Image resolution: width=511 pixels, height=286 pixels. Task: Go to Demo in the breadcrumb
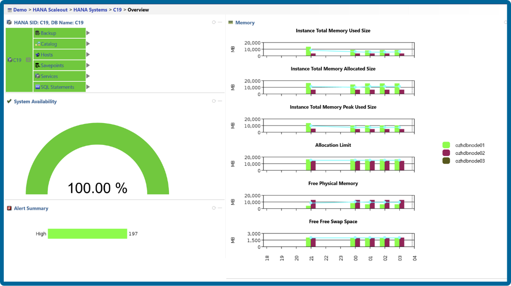(20, 10)
